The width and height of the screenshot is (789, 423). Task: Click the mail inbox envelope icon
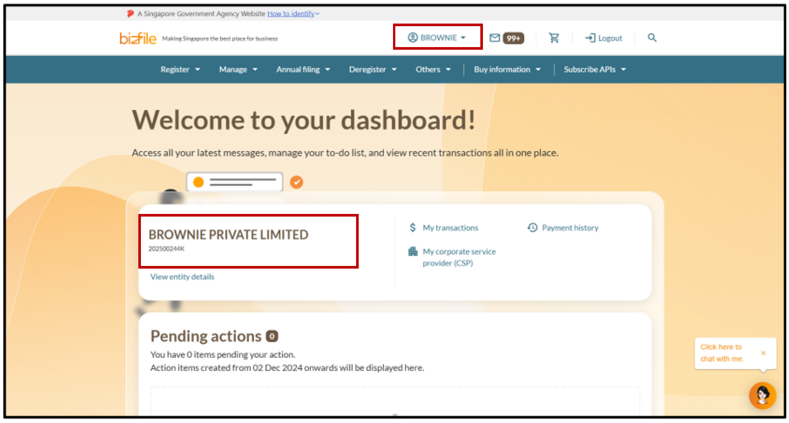pyautogui.click(x=494, y=38)
